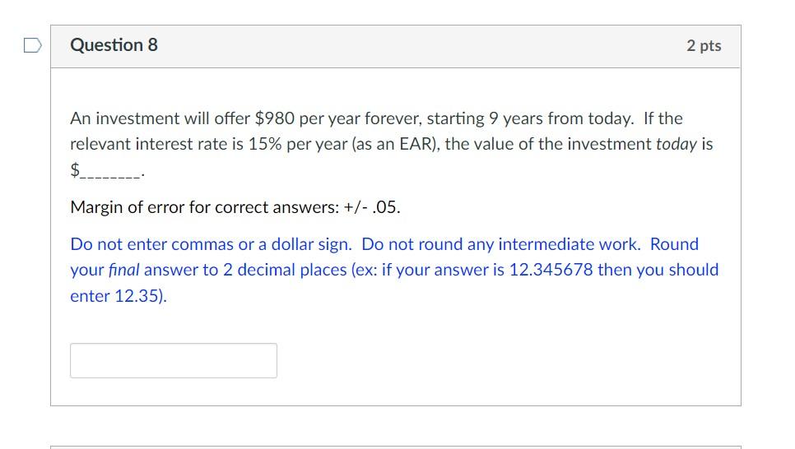Screen dimensions: 795x449
Task: Click the 2 pts label
Action: (x=704, y=45)
